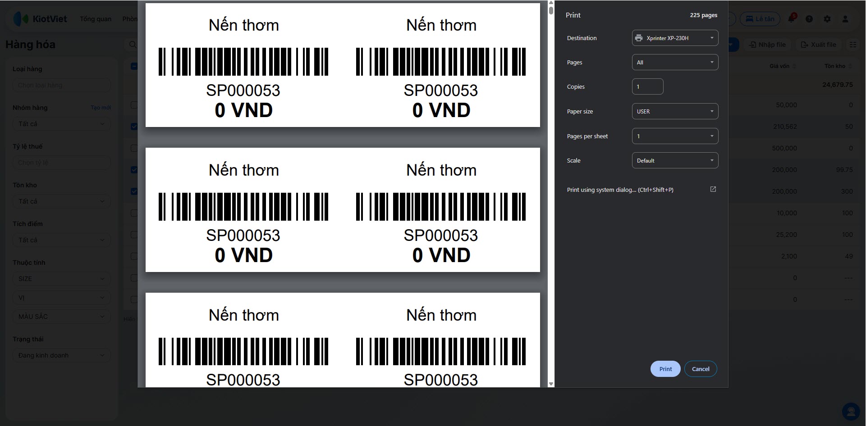866x426 pixels.
Task: Open the Pages dropdown set to All
Action: (675, 63)
